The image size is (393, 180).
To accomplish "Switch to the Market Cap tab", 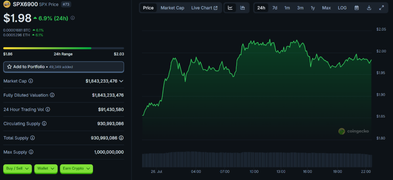I will [x=172, y=8].
